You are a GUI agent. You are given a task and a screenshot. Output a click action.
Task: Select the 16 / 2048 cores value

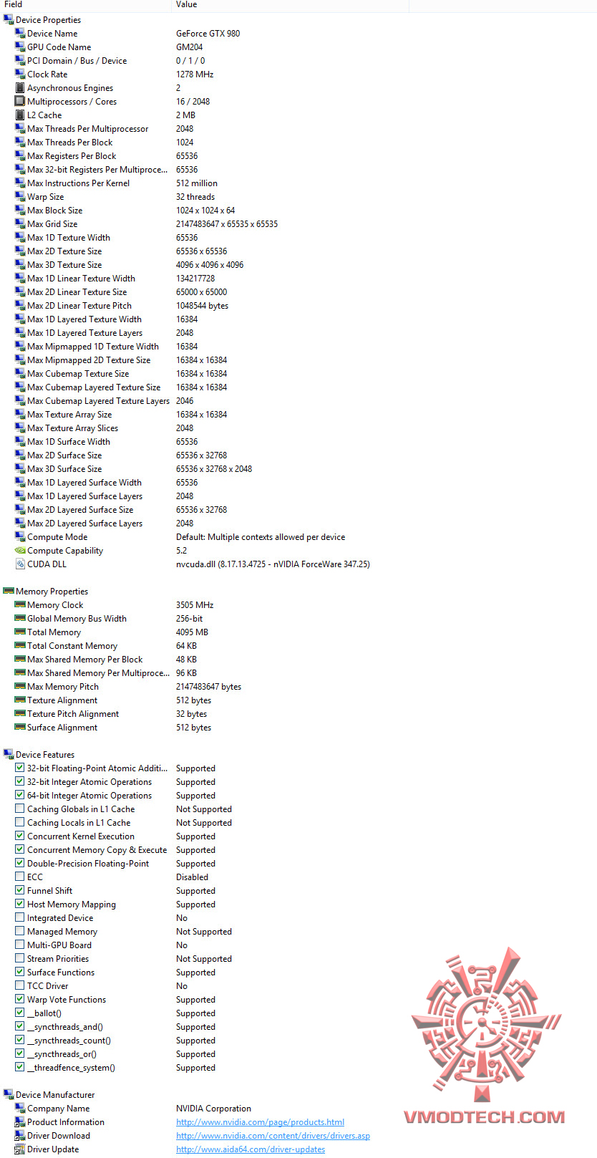(x=193, y=102)
